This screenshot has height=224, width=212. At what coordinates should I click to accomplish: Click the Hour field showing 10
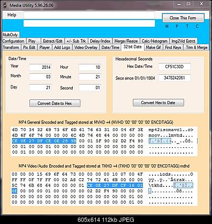pyautogui.click(x=90, y=67)
